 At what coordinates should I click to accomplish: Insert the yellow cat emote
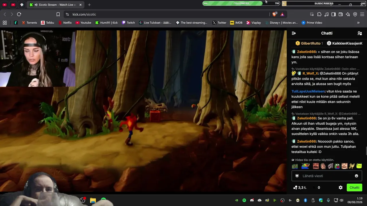coord(359,166)
